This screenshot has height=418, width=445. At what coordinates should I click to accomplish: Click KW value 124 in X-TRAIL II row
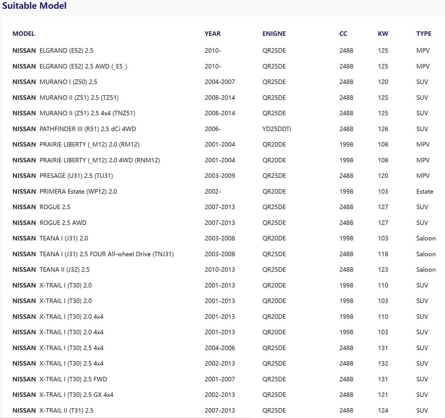pyautogui.click(x=383, y=411)
